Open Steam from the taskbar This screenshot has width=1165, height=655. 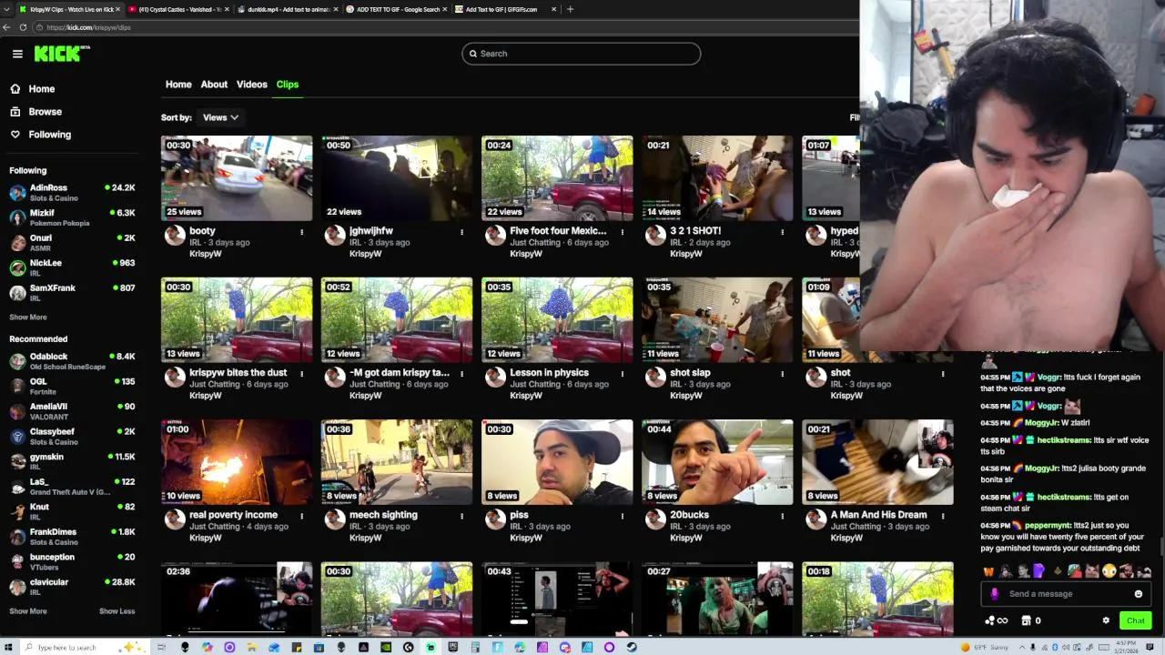click(x=632, y=647)
